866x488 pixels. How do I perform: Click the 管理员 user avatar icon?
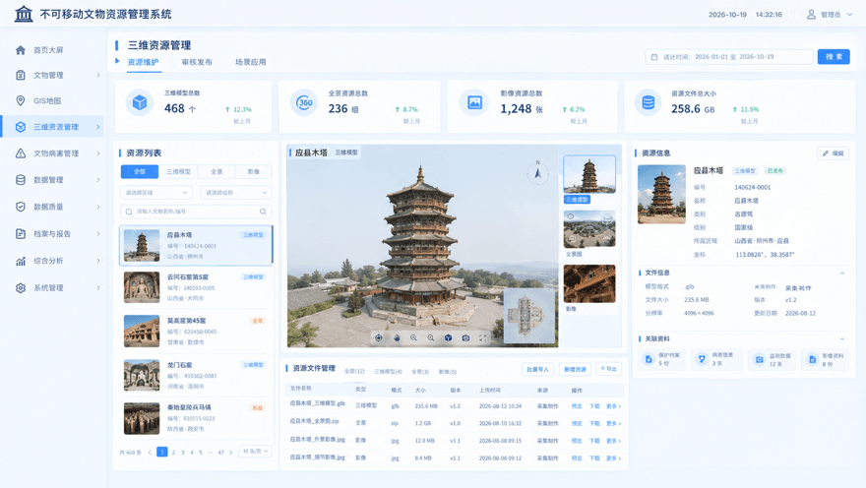click(811, 15)
